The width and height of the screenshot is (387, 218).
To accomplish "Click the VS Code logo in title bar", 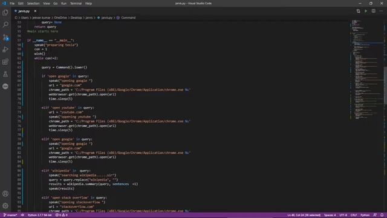I will click(x=4, y=4).
